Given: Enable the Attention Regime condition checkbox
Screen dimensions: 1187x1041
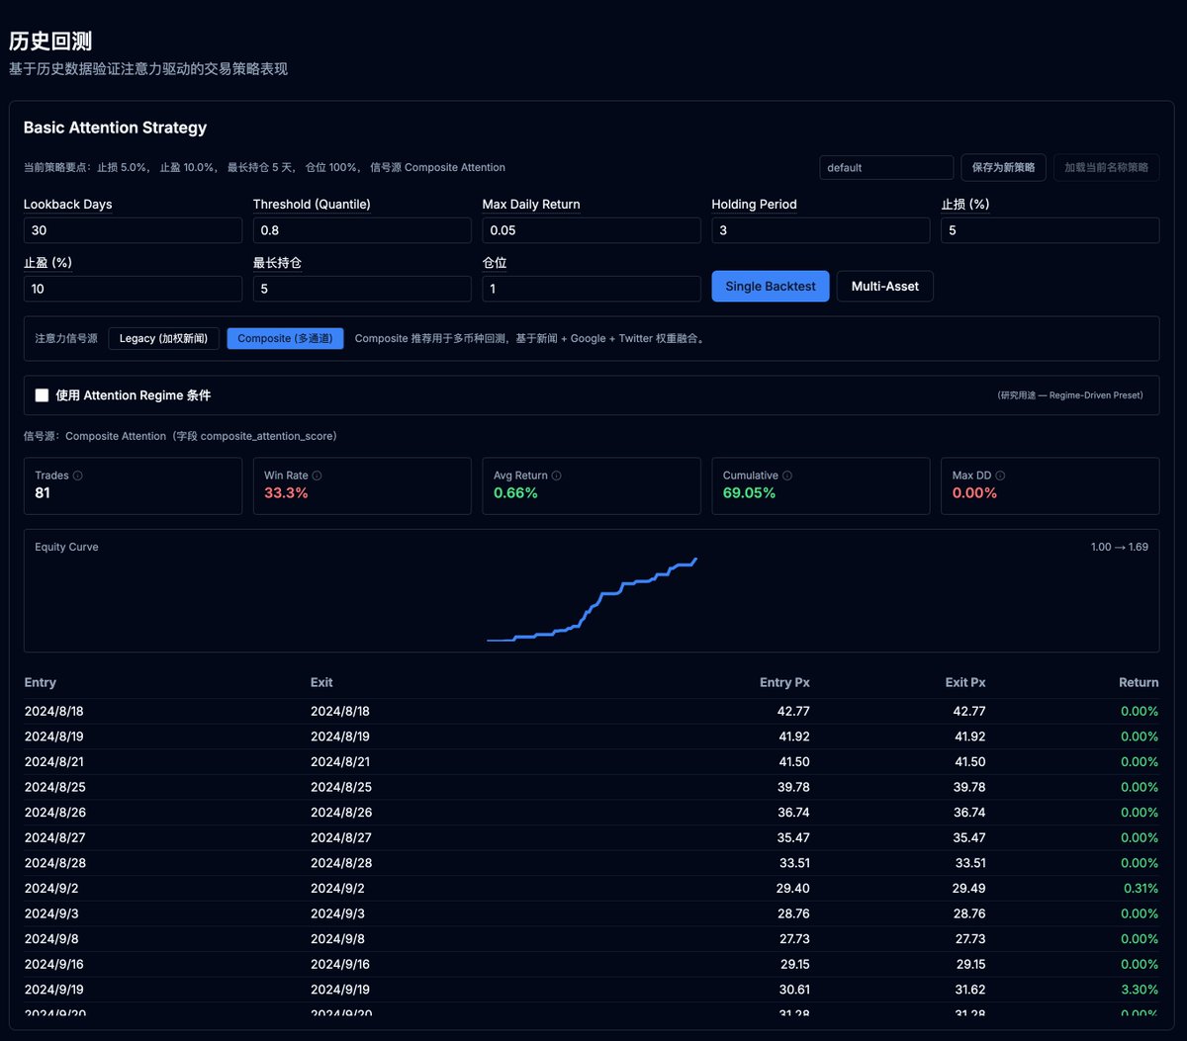Looking at the screenshot, I should [x=42, y=395].
